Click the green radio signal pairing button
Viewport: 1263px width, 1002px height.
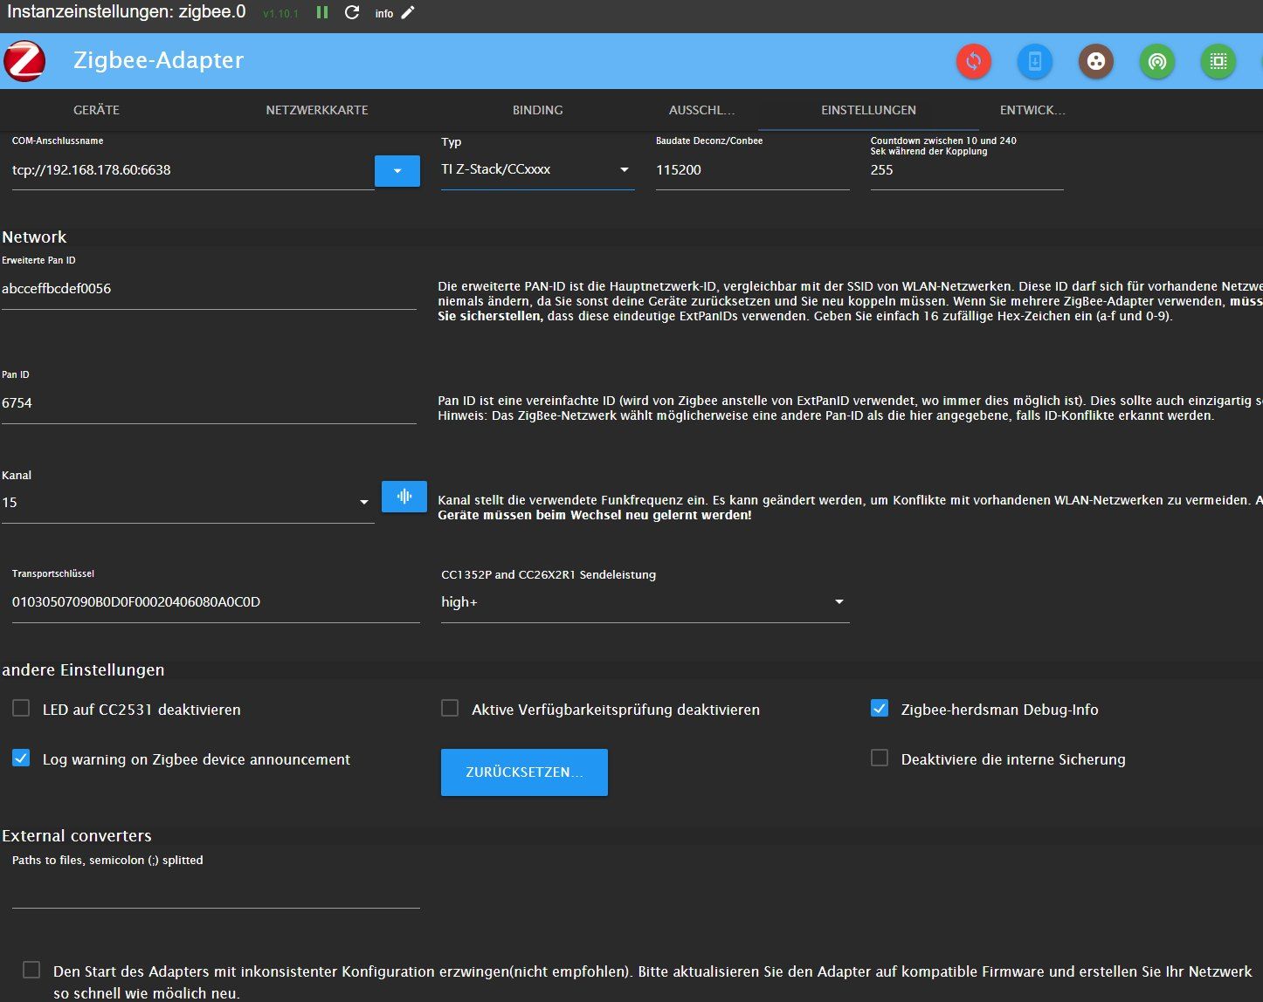[x=1157, y=61]
